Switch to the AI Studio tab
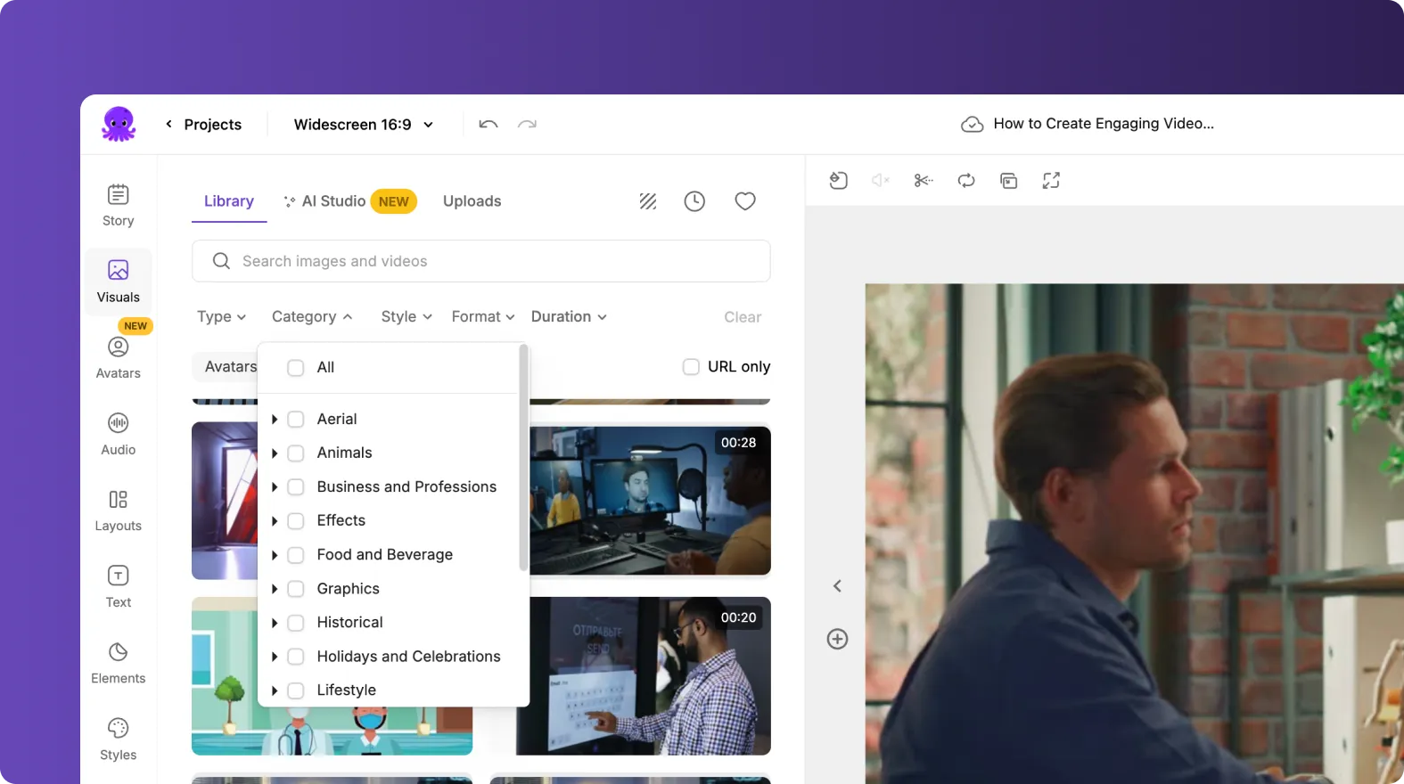The image size is (1404, 784). (x=333, y=201)
